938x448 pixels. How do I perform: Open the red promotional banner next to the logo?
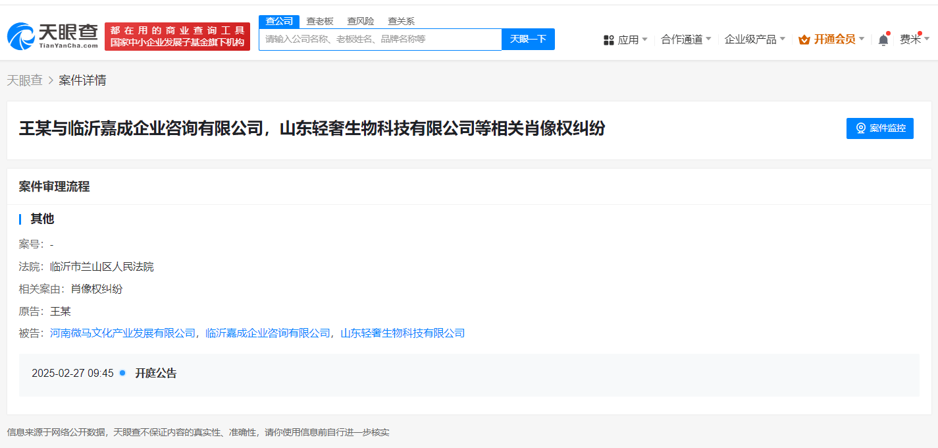click(x=177, y=36)
